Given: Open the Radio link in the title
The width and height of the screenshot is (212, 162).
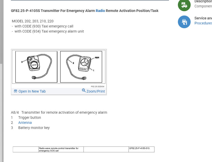Looking at the screenshot, I should click(100, 11).
